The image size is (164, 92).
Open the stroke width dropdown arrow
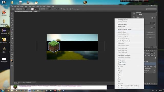(39, 9)
